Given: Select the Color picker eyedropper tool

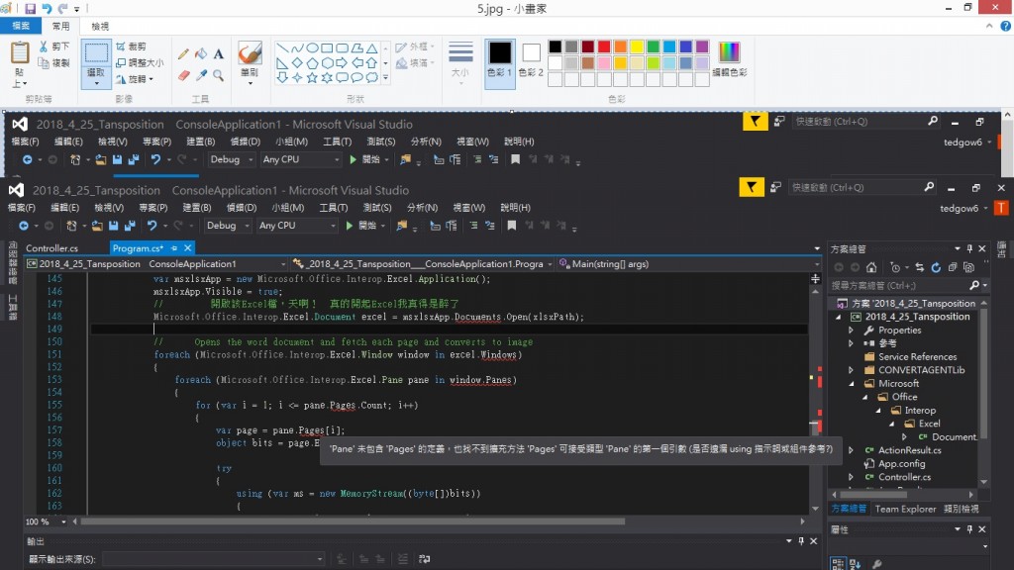Looking at the screenshot, I should tap(201, 75).
